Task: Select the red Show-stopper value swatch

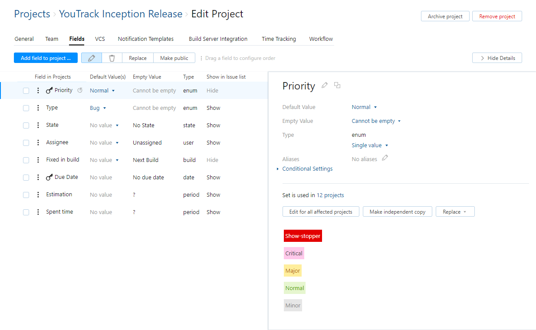Action: (303, 236)
